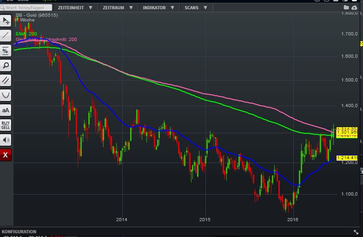The image size is (363, 237).
Task: Click the pink Gleitender Durchschnitt: 200 label
Action: [46, 40]
